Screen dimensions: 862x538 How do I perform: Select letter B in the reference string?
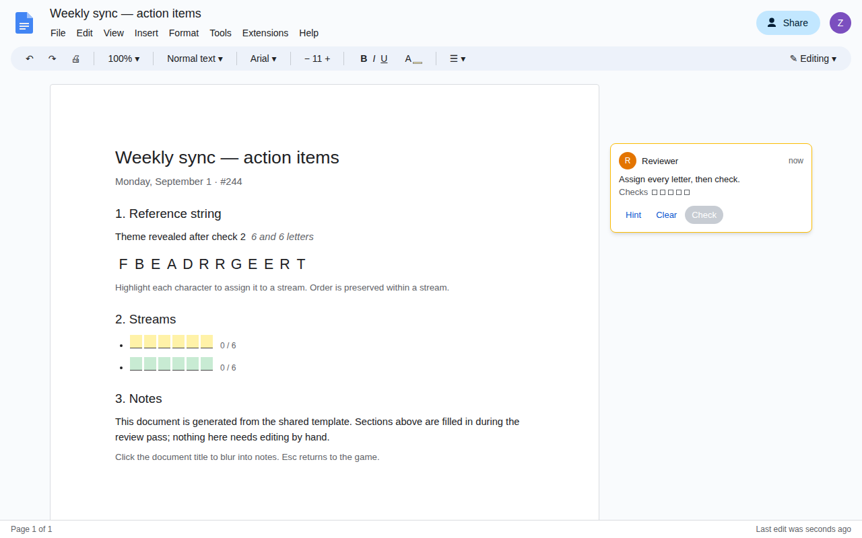139,264
